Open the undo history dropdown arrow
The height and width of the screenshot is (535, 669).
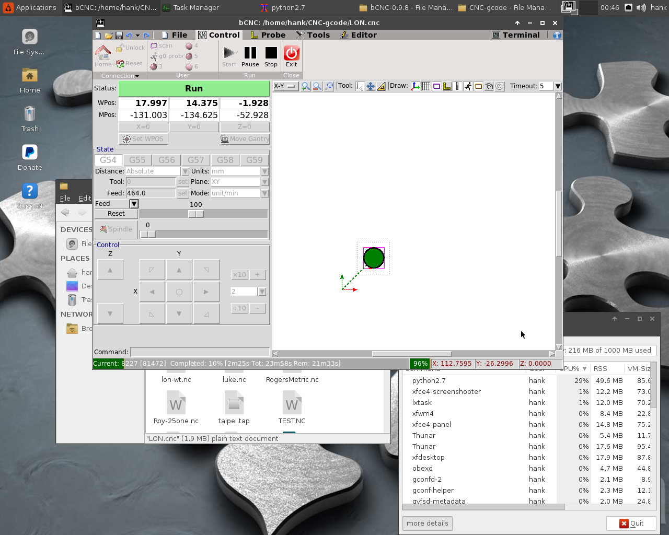[137, 36]
